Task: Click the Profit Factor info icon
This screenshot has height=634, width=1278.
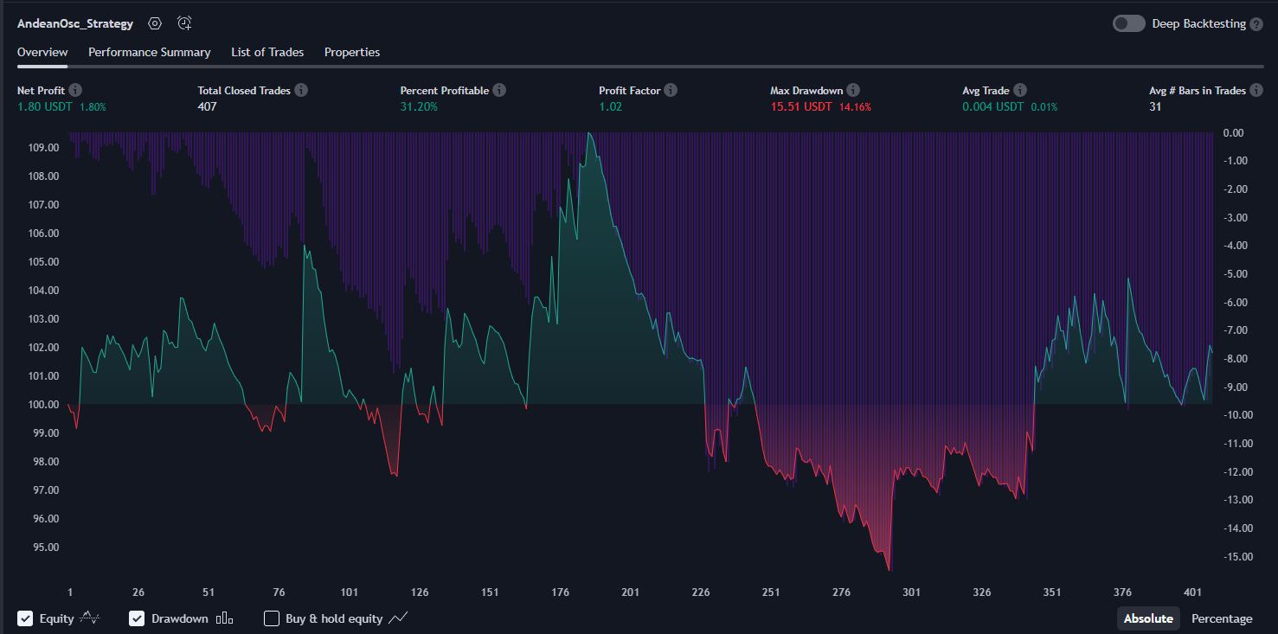Action: pyautogui.click(x=671, y=90)
